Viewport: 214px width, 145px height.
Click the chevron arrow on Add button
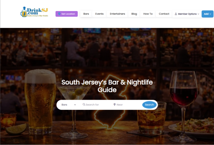pos(210,14)
